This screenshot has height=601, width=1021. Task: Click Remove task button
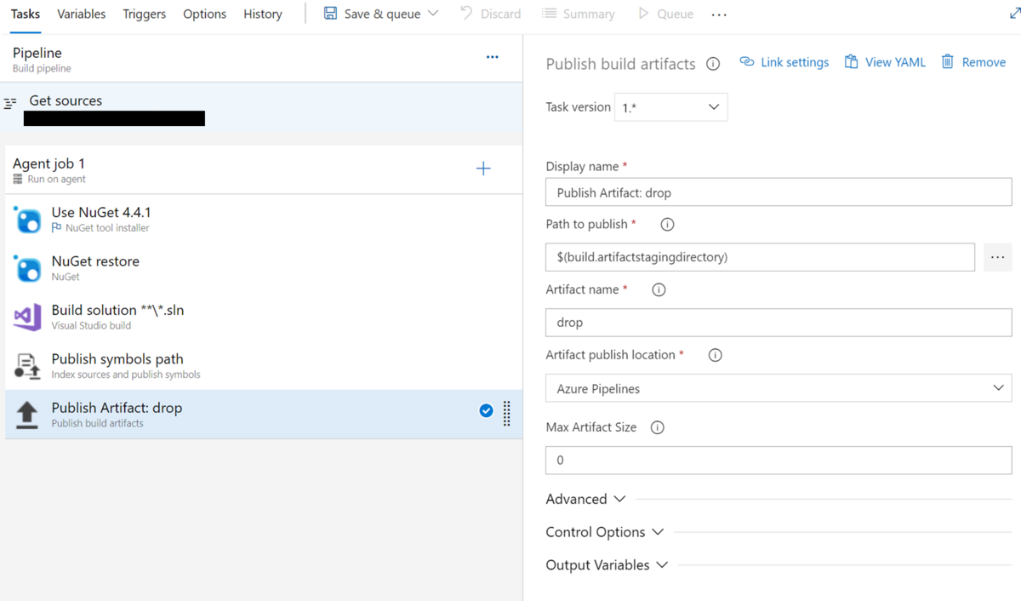click(x=974, y=62)
